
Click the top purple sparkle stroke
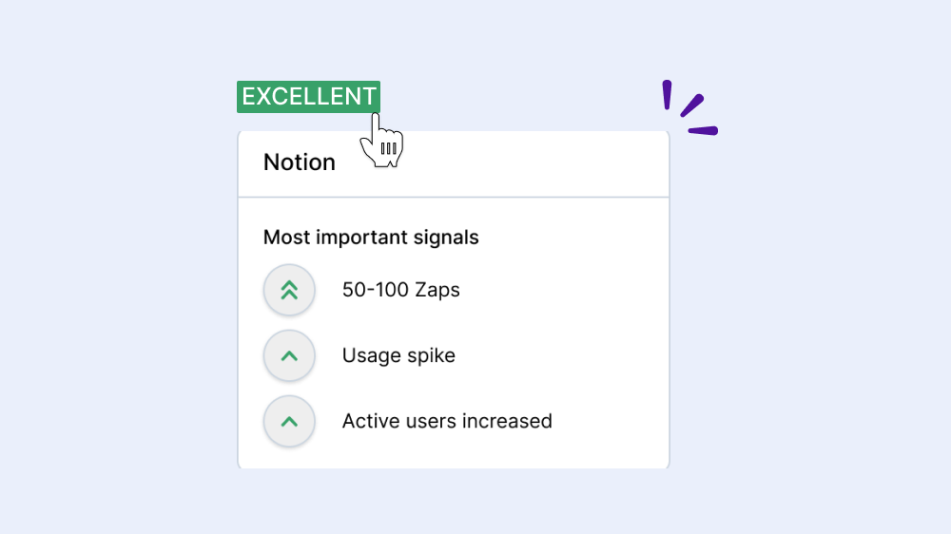(668, 95)
